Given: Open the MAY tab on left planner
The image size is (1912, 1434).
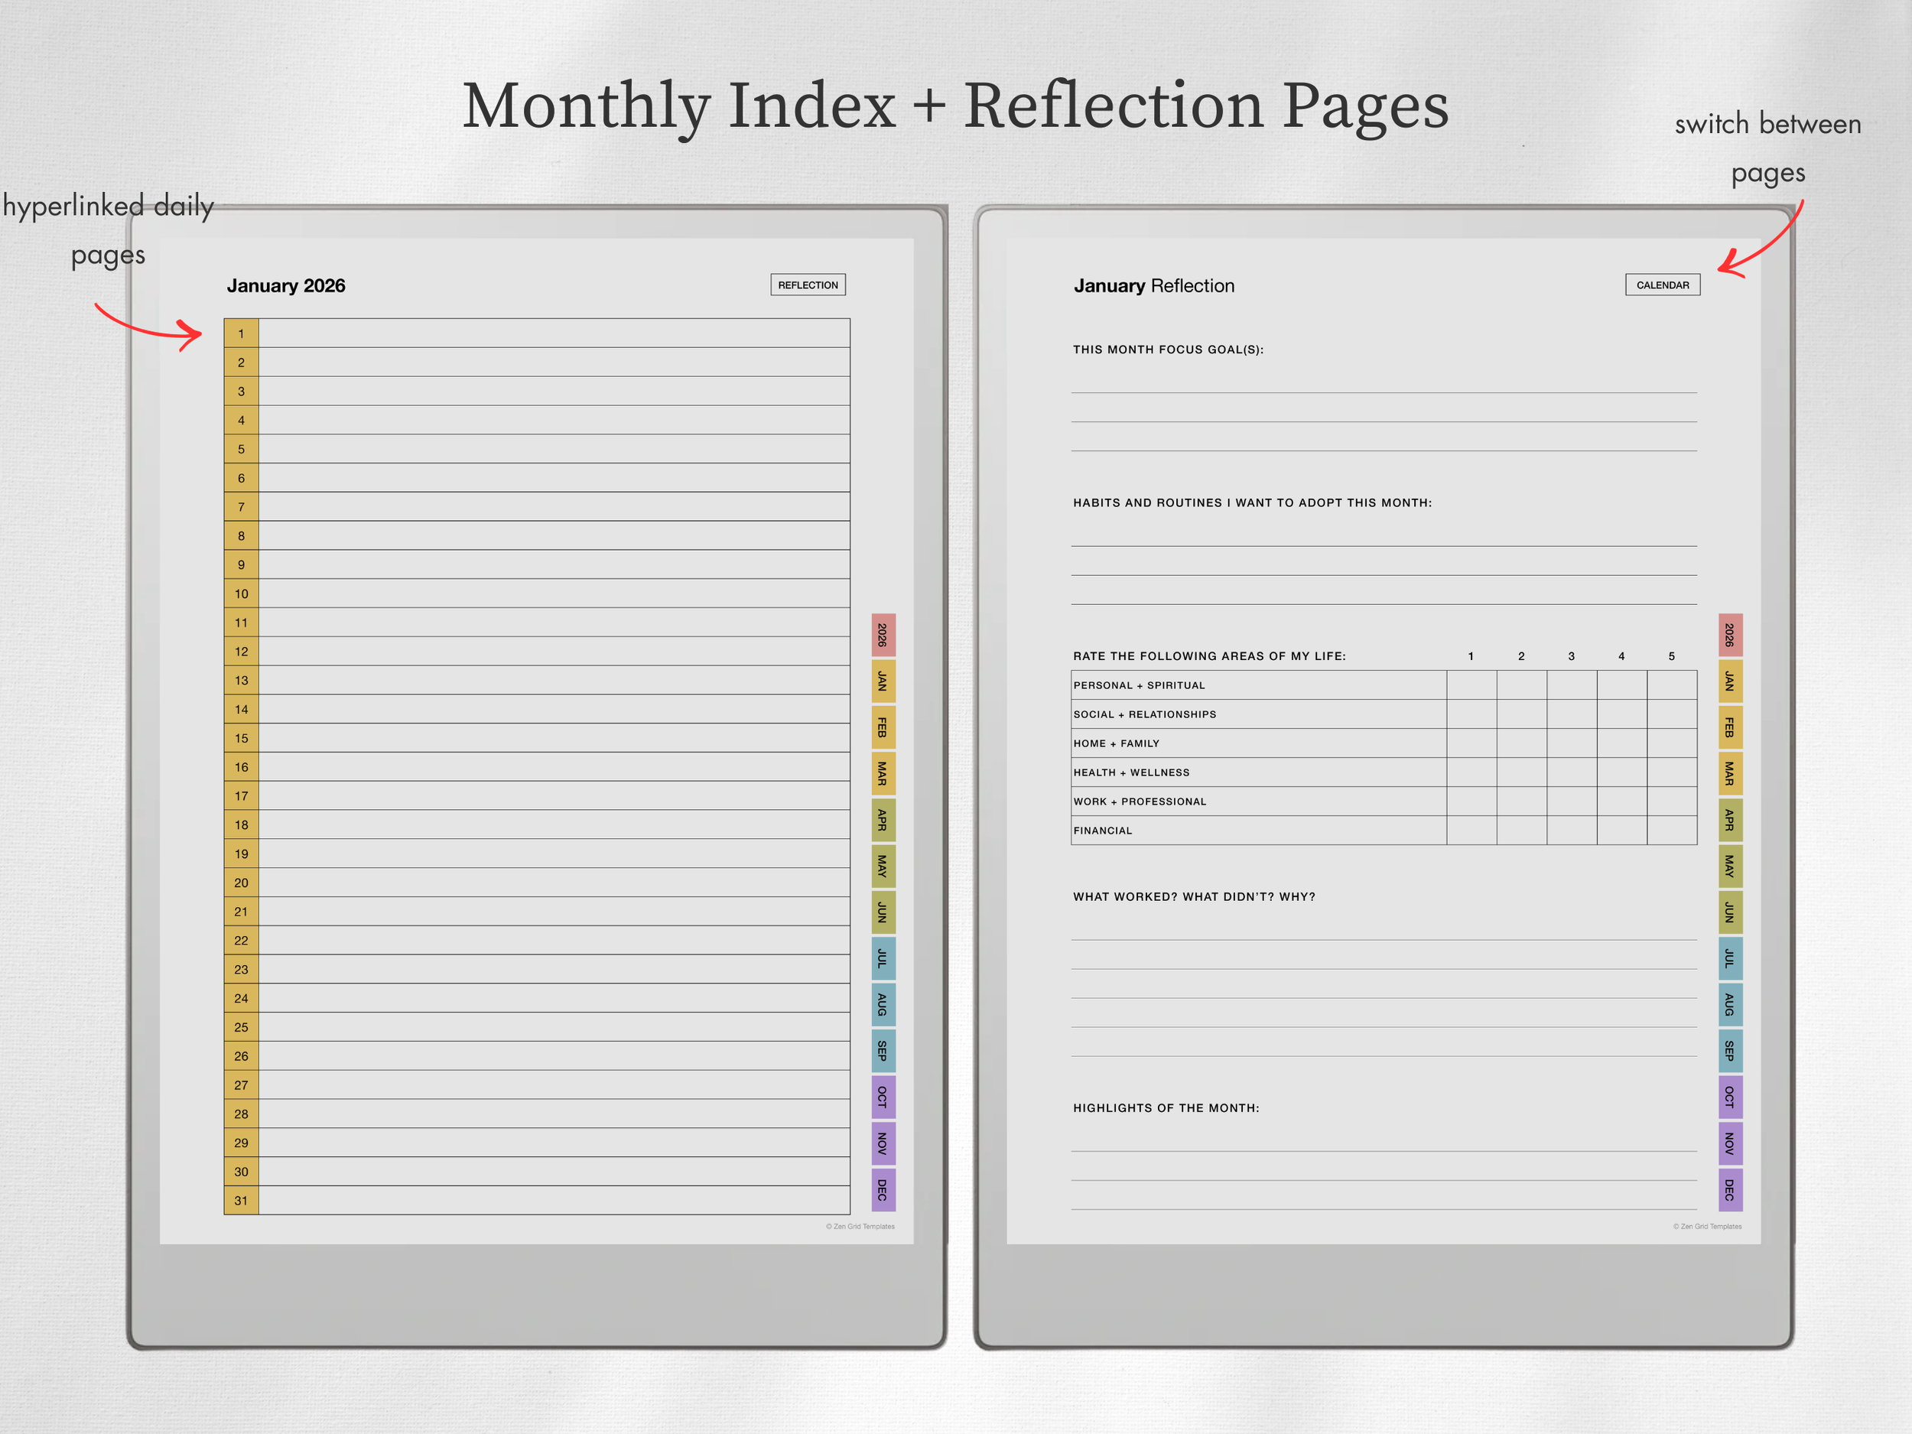Looking at the screenshot, I should [883, 866].
